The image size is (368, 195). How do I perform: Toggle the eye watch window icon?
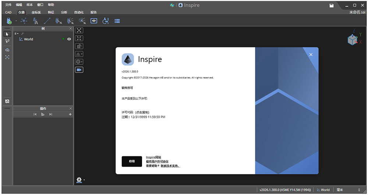94,21
